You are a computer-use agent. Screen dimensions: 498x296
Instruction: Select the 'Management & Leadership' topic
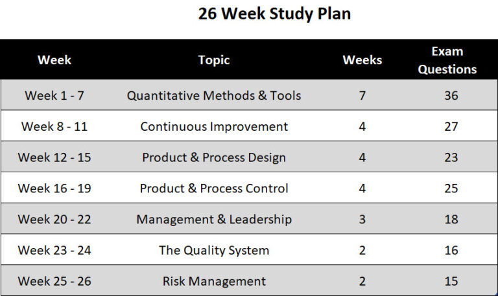[x=214, y=220]
